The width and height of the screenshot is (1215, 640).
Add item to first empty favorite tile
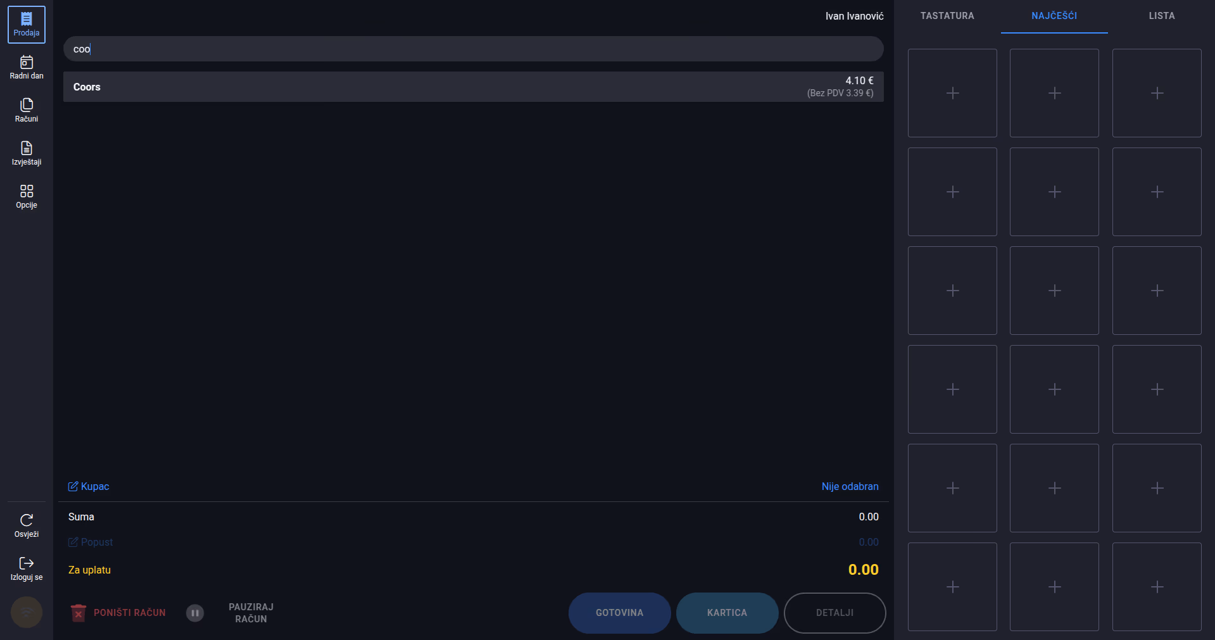[952, 93]
